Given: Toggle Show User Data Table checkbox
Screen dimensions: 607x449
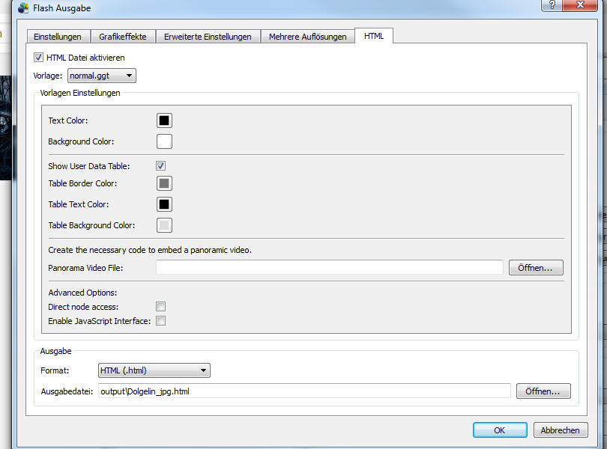Looking at the screenshot, I should [160, 166].
